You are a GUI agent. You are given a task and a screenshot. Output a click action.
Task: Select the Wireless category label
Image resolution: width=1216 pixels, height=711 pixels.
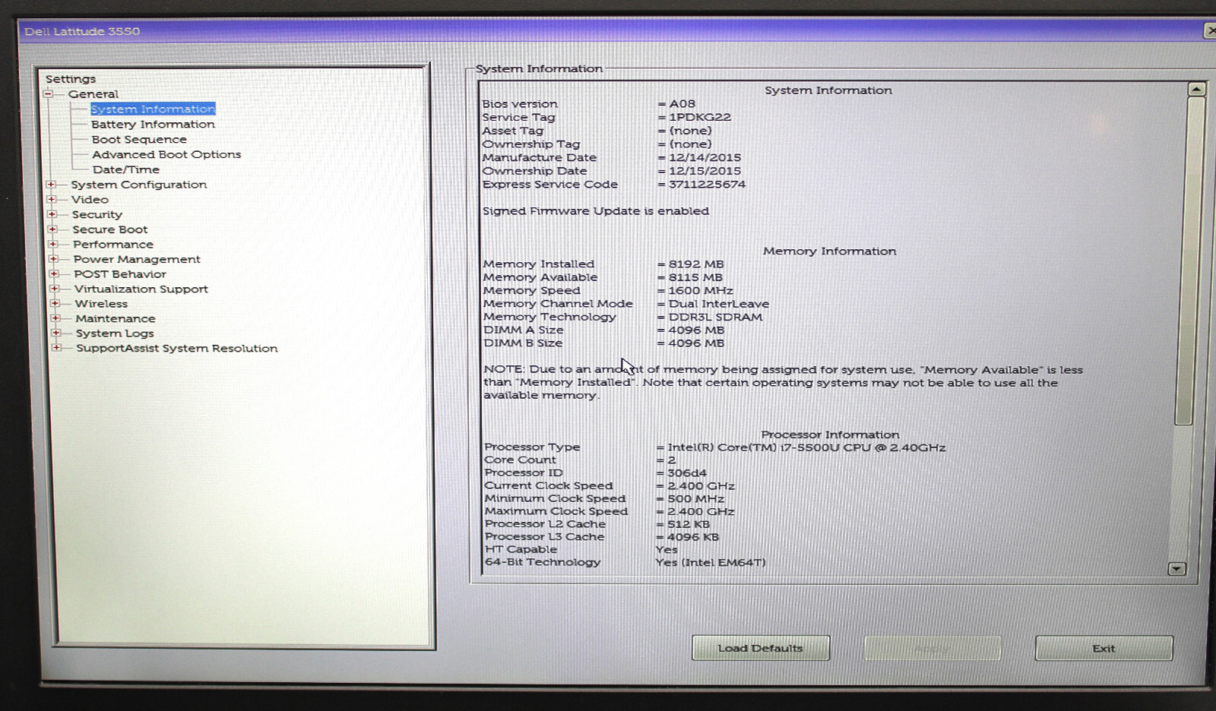click(x=101, y=304)
